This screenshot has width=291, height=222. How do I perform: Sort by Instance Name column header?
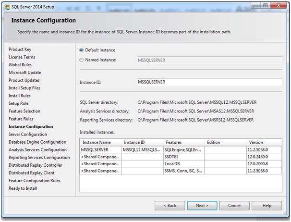click(101, 143)
